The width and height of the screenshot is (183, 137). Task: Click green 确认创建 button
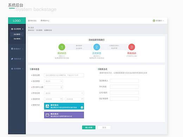coord(89,128)
